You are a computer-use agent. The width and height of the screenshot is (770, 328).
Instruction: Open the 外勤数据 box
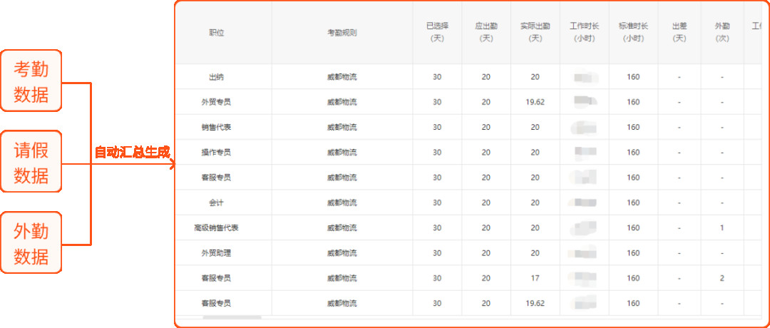coord(31,242)
